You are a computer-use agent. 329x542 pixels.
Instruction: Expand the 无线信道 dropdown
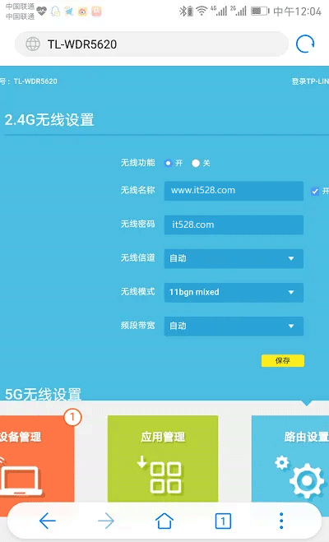(234, 258)
